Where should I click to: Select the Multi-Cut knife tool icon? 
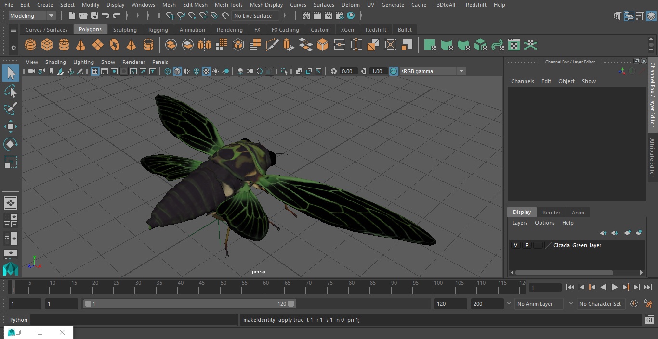pyautogui.click(x=272, y=45)
